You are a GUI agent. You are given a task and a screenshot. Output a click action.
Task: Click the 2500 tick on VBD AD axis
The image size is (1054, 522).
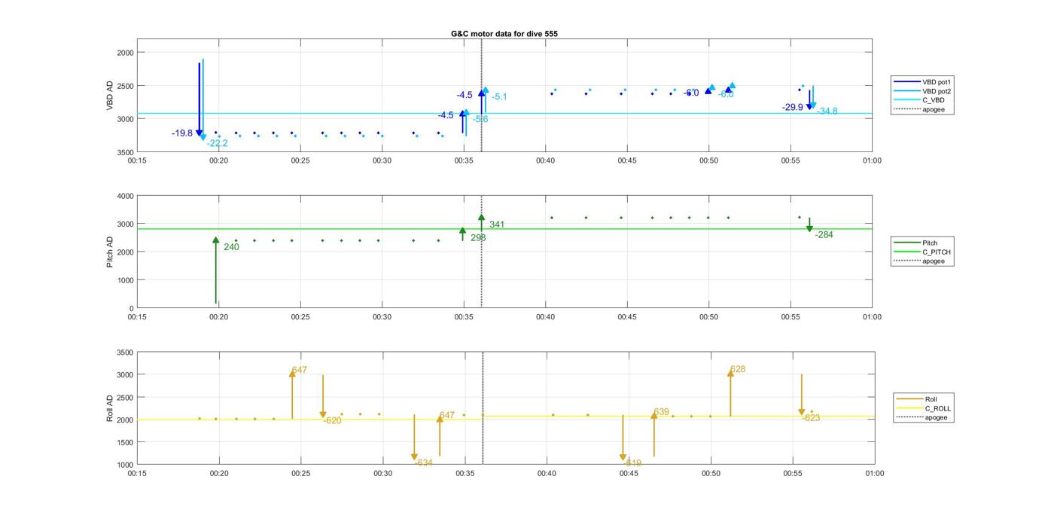125,86
